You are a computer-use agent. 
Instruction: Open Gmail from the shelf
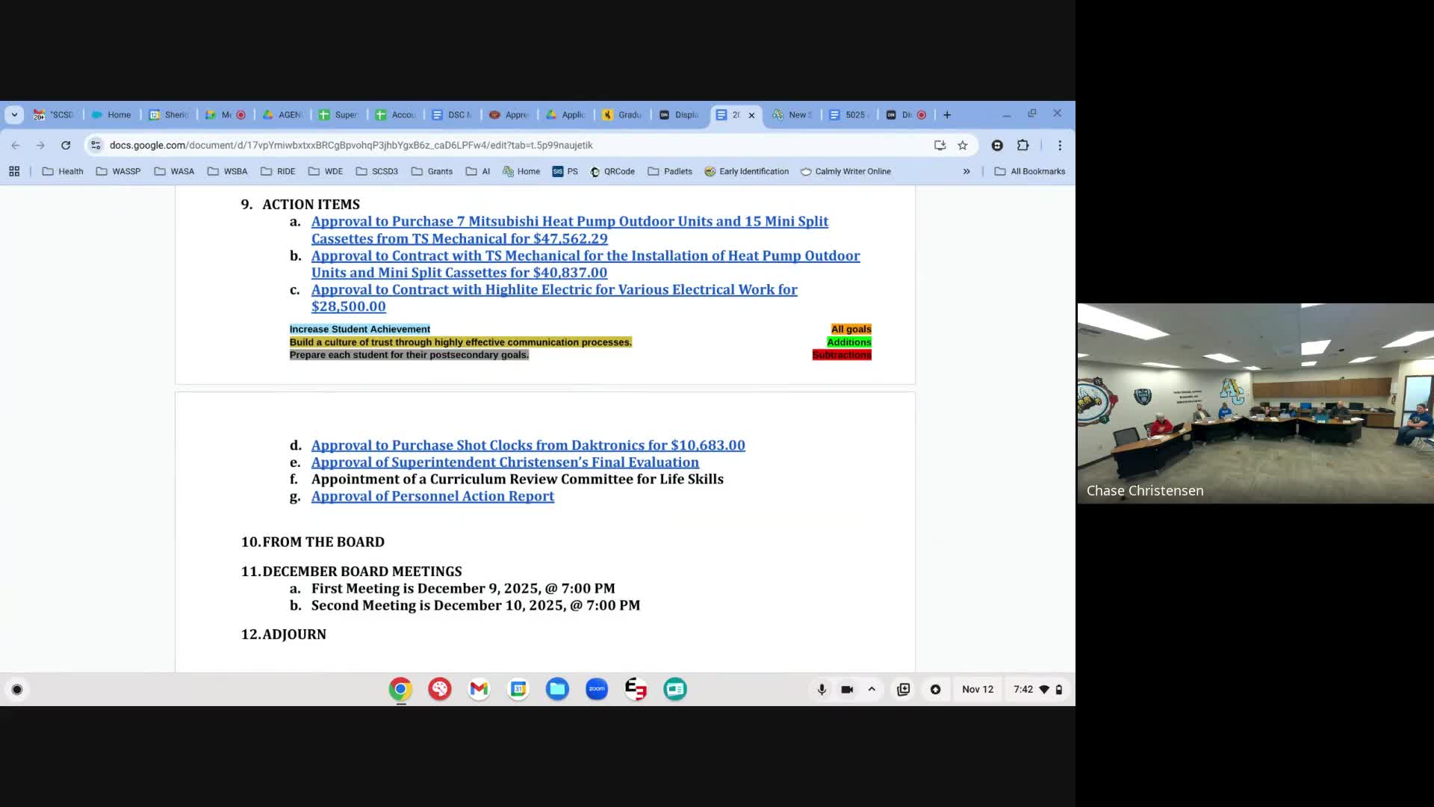pos(479,689)
